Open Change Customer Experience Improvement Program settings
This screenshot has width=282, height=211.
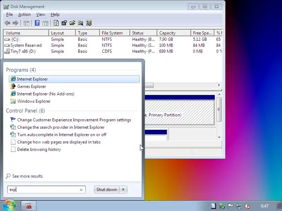74,120
